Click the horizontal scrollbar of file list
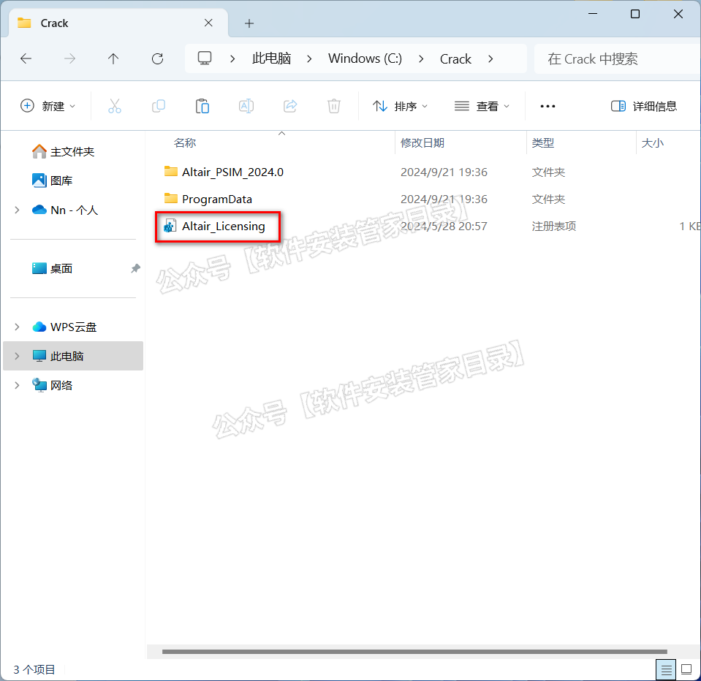 (x=414, y=652)
